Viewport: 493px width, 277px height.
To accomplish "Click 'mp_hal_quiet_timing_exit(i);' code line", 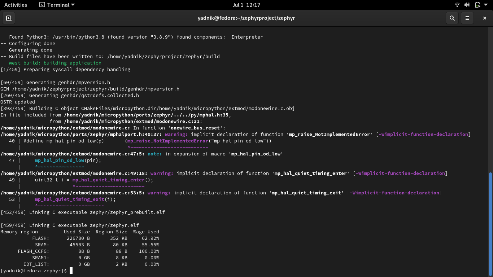I will pyautogui.click(x=75, y=199).
